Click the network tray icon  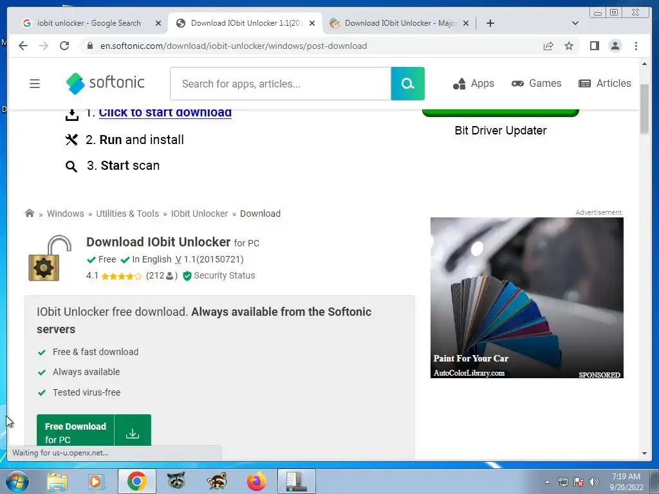click(x=562, y=482)
